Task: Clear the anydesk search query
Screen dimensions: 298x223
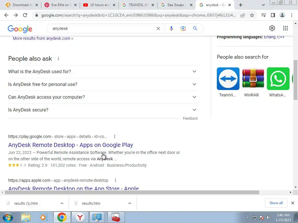Action: 158,28
